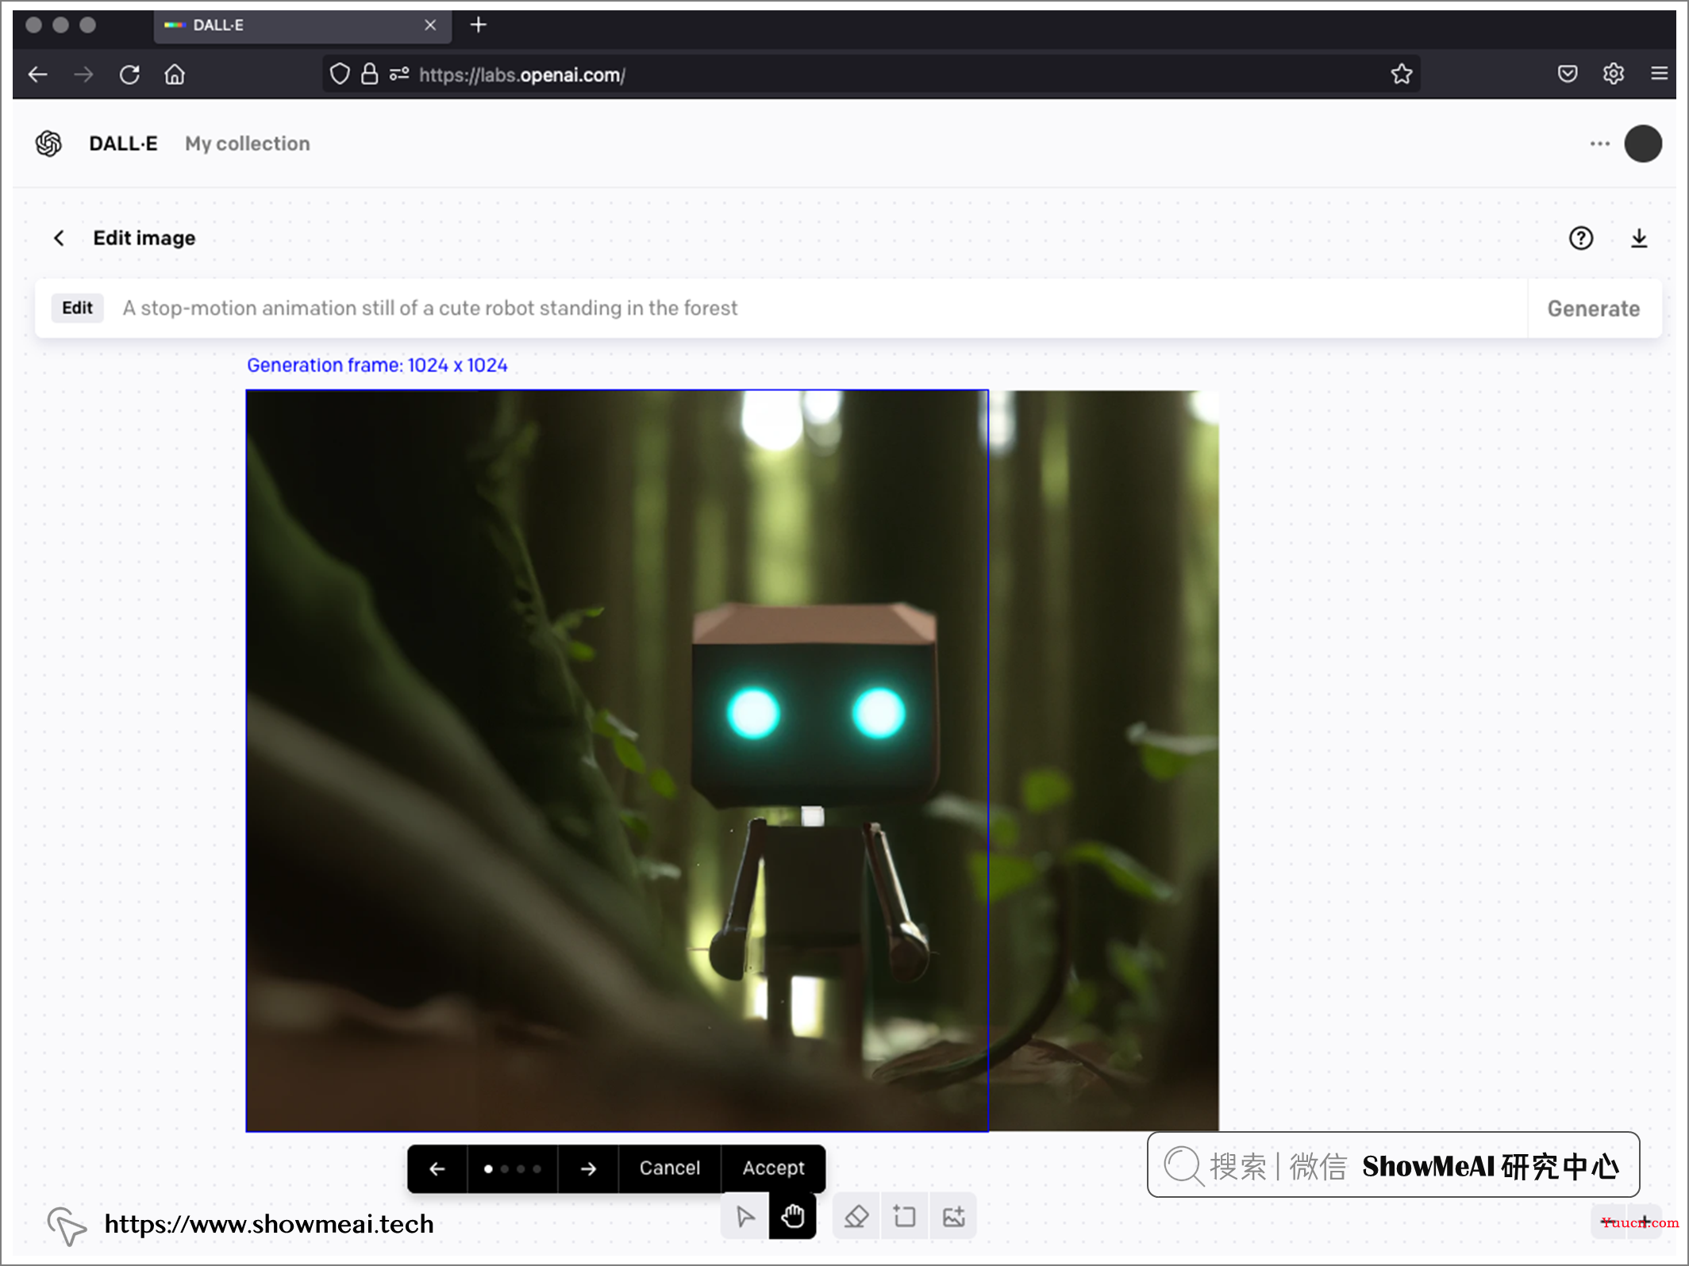Accept the current generation

point(773,1168)
